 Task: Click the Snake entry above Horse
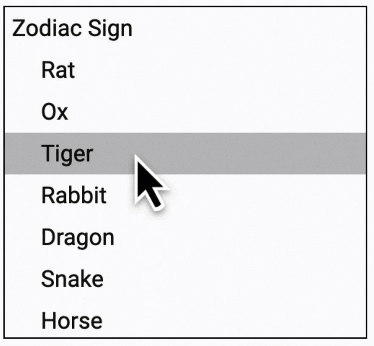[x=72, y=279]
